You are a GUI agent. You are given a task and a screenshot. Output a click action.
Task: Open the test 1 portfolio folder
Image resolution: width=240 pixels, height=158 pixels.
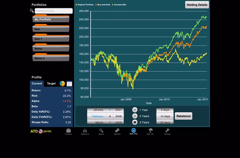(51, 38)
